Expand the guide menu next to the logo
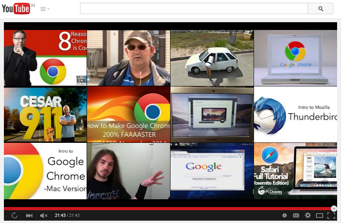The height and width of the screenshot is (223, 341). click(45, 9)
